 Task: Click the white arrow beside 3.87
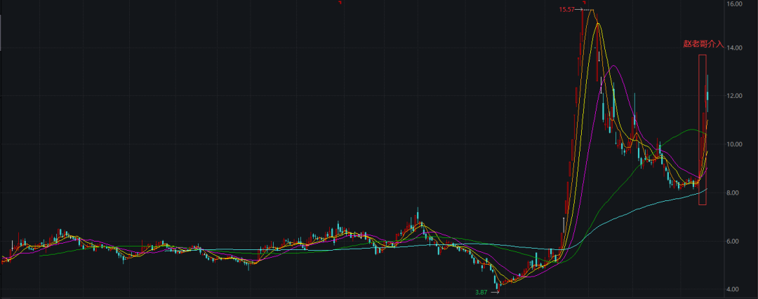click(x=494, y=292)
